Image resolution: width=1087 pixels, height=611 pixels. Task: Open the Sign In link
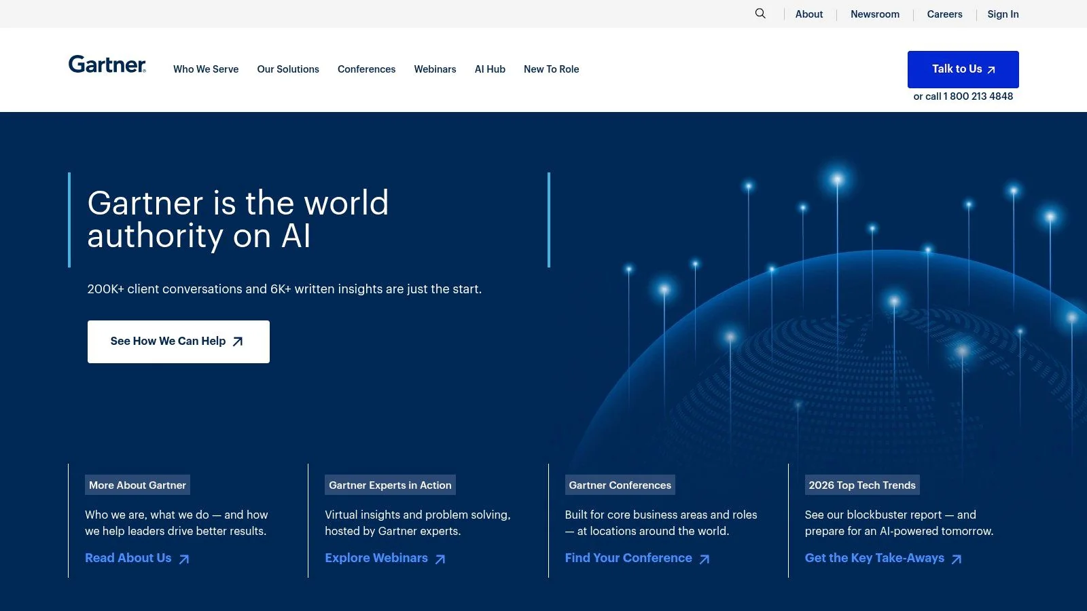[1003, 14]
